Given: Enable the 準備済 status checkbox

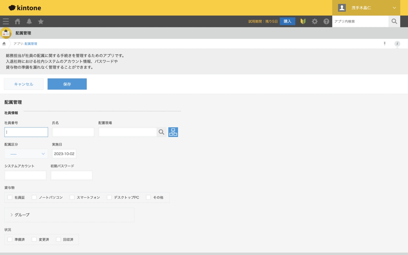Looking at the screenshot, I should (10, 239).
